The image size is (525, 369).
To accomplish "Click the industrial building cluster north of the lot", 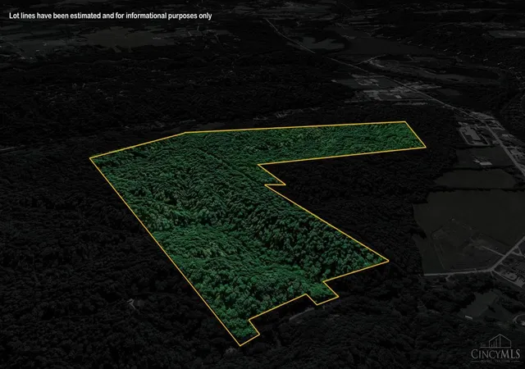I will 385,90.
